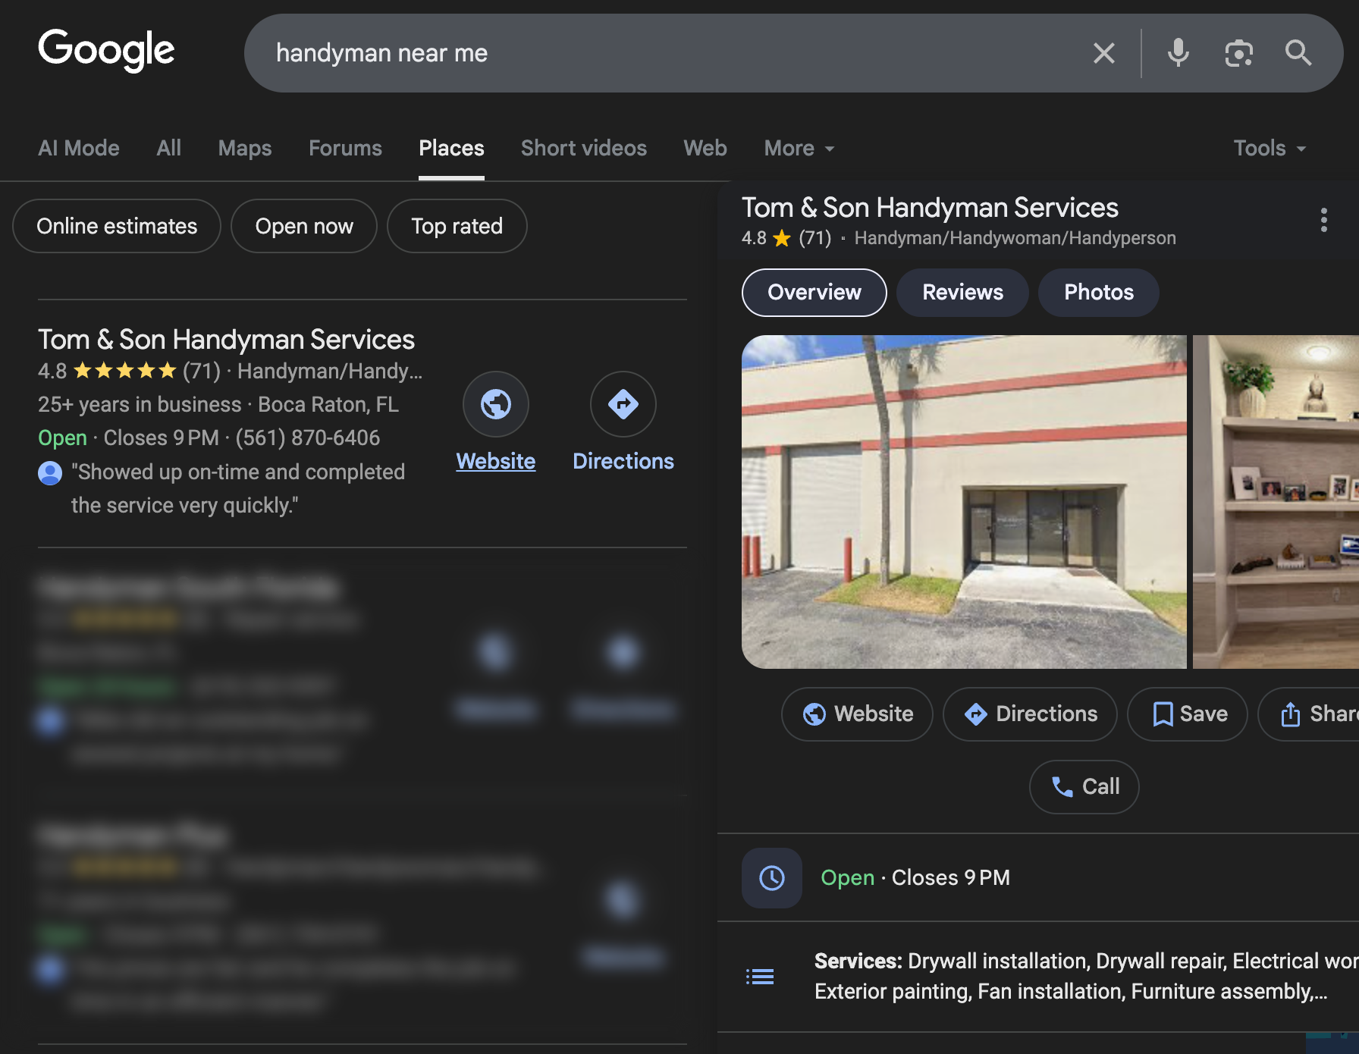Screen dimensions: 1359x1054
Task: Open Tom & Son Handyman Services listing title
Action: point(227,339)
